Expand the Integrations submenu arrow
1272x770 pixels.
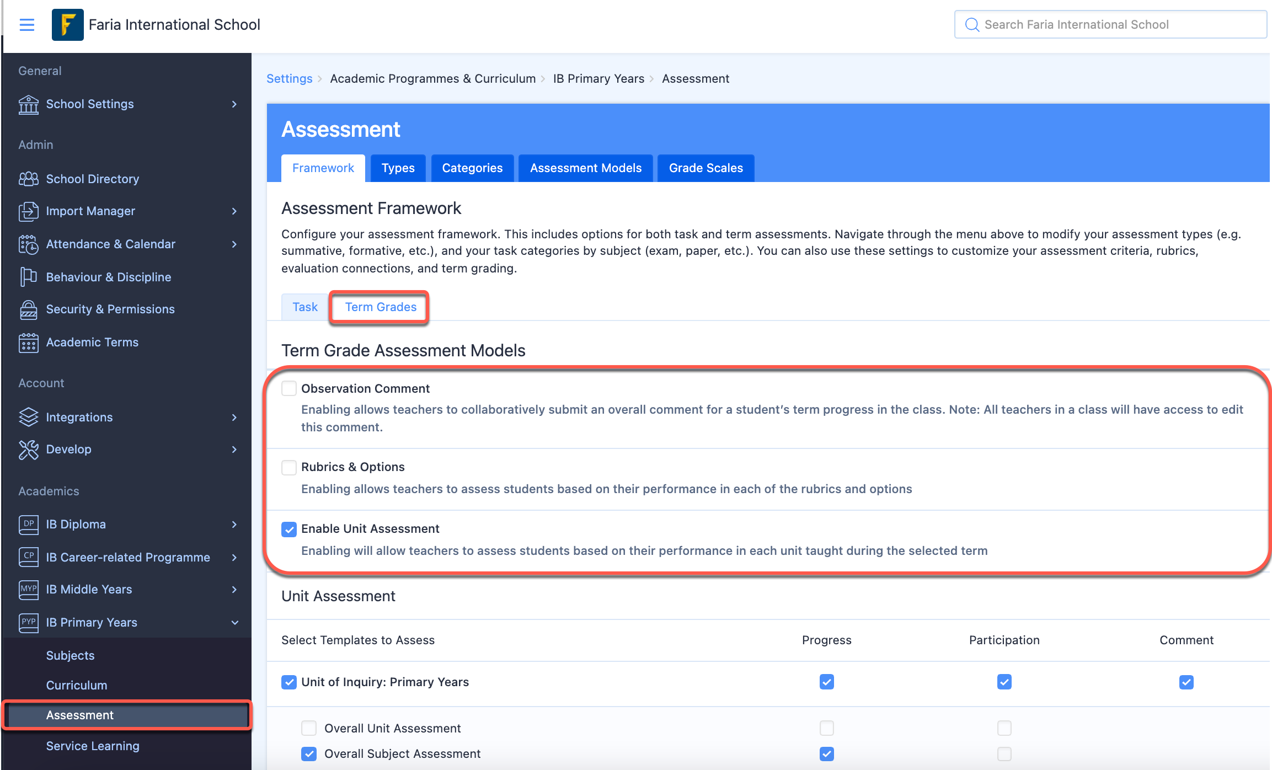click(234, 418)
